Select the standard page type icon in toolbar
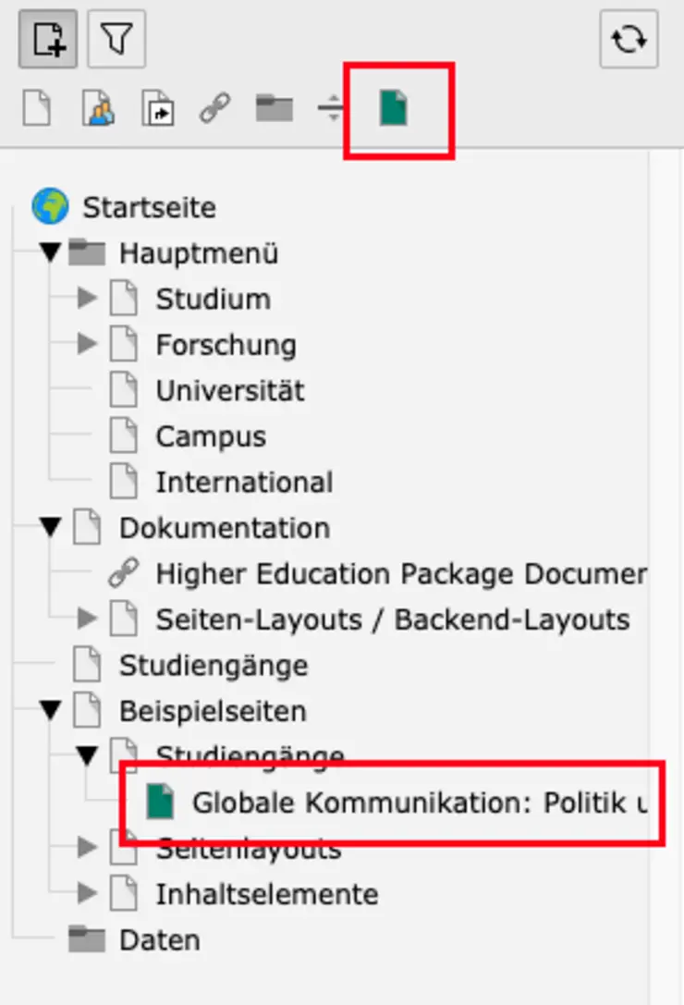684x1005 pixels. coord(36,110)
